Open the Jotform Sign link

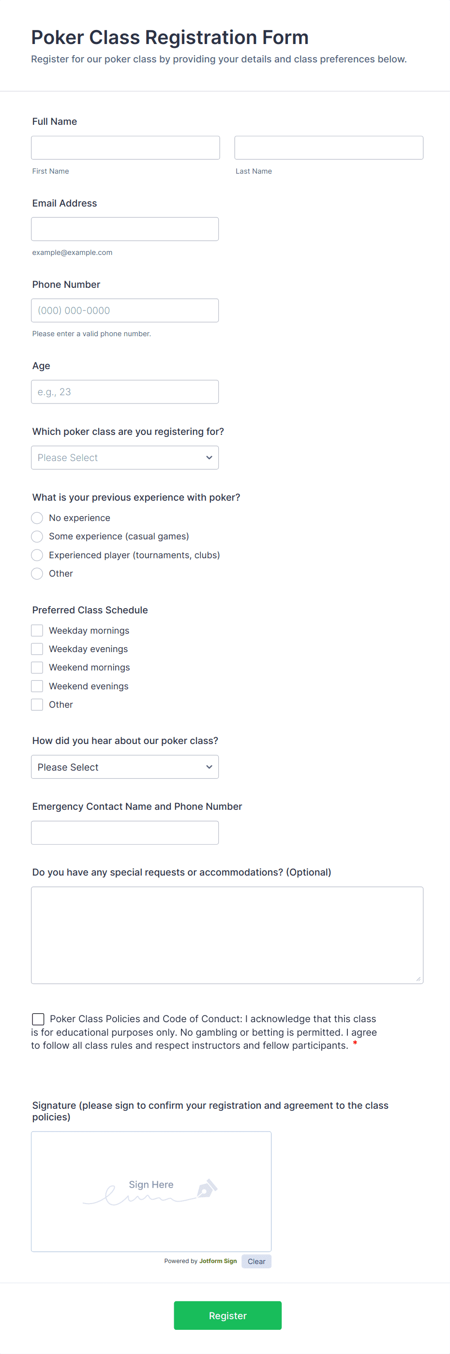coord(218,1261)
